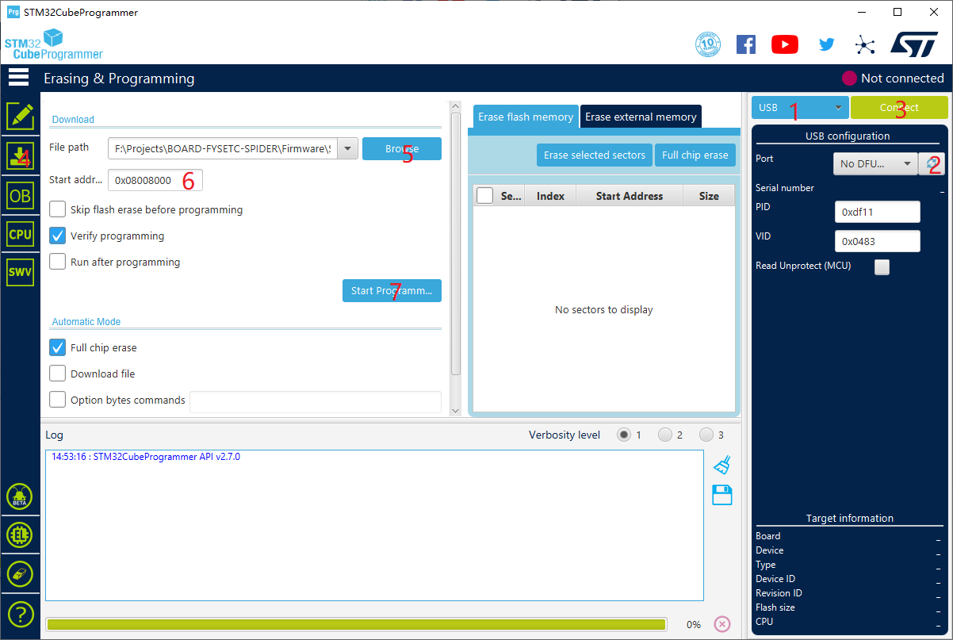Click the Connect button
Viewport: 953px width, 640px height.
pos(899,108)
